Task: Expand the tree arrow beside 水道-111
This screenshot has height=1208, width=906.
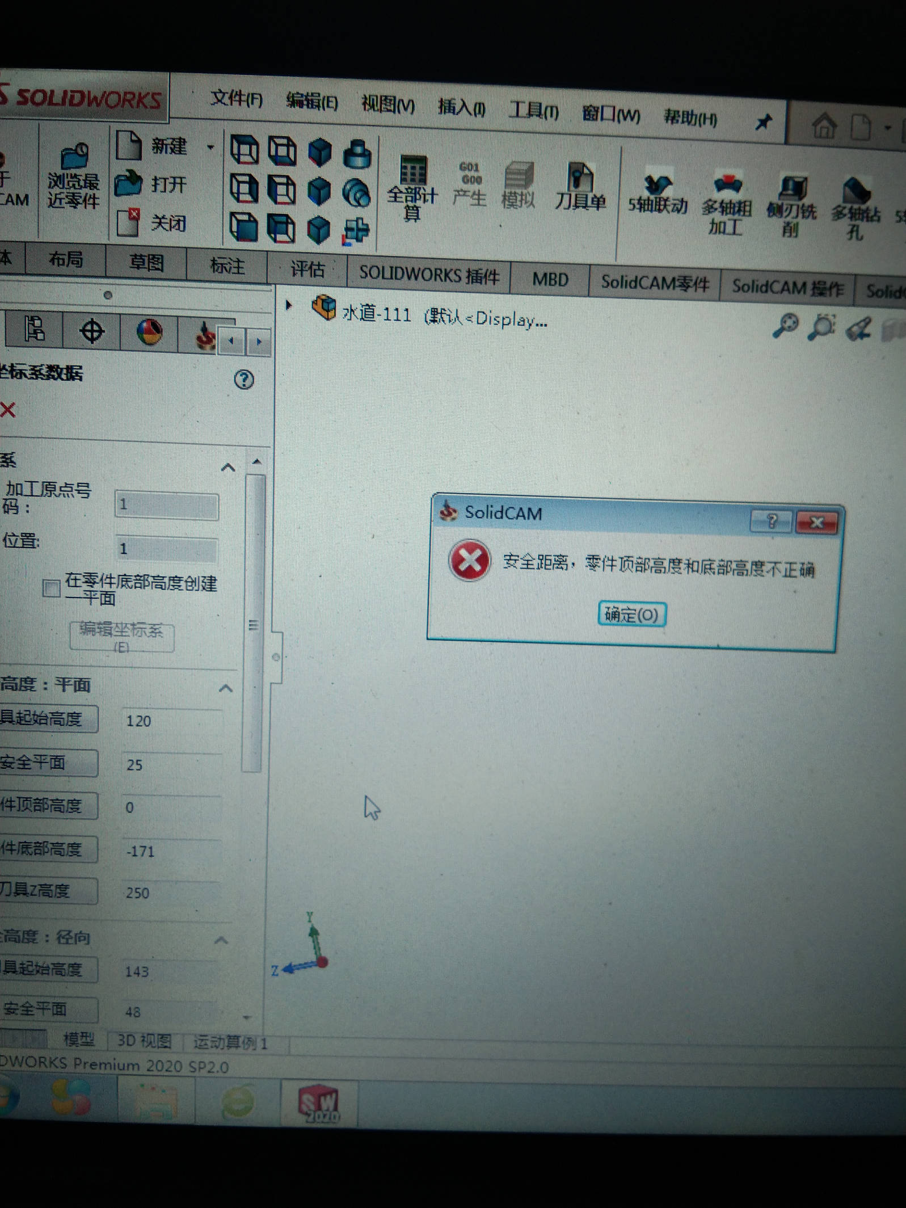Action: pos(289,305)
